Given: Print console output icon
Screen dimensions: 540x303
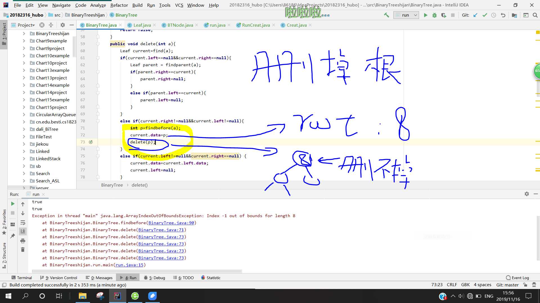Looking at the screenshot, I should [23, 241].
